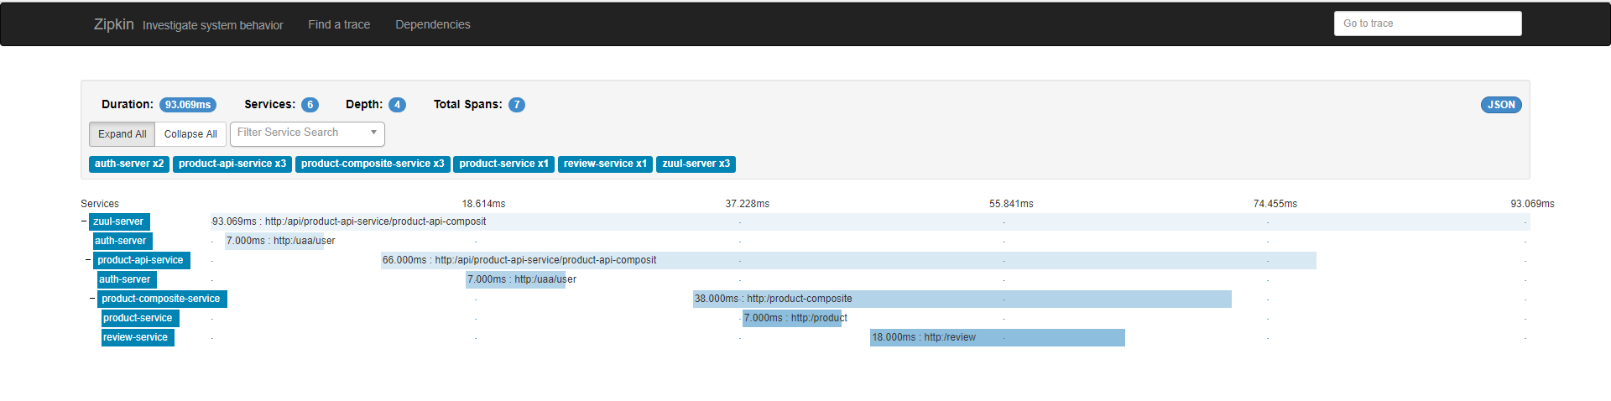Select the product-composite-service label

point(162,299)
